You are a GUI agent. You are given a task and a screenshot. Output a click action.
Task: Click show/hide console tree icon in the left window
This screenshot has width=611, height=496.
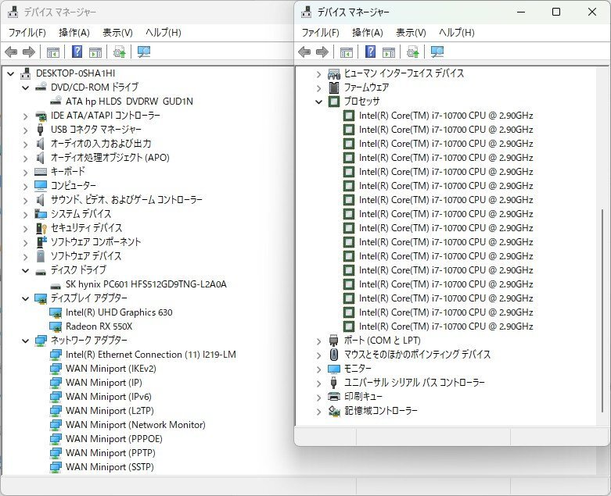52,52
